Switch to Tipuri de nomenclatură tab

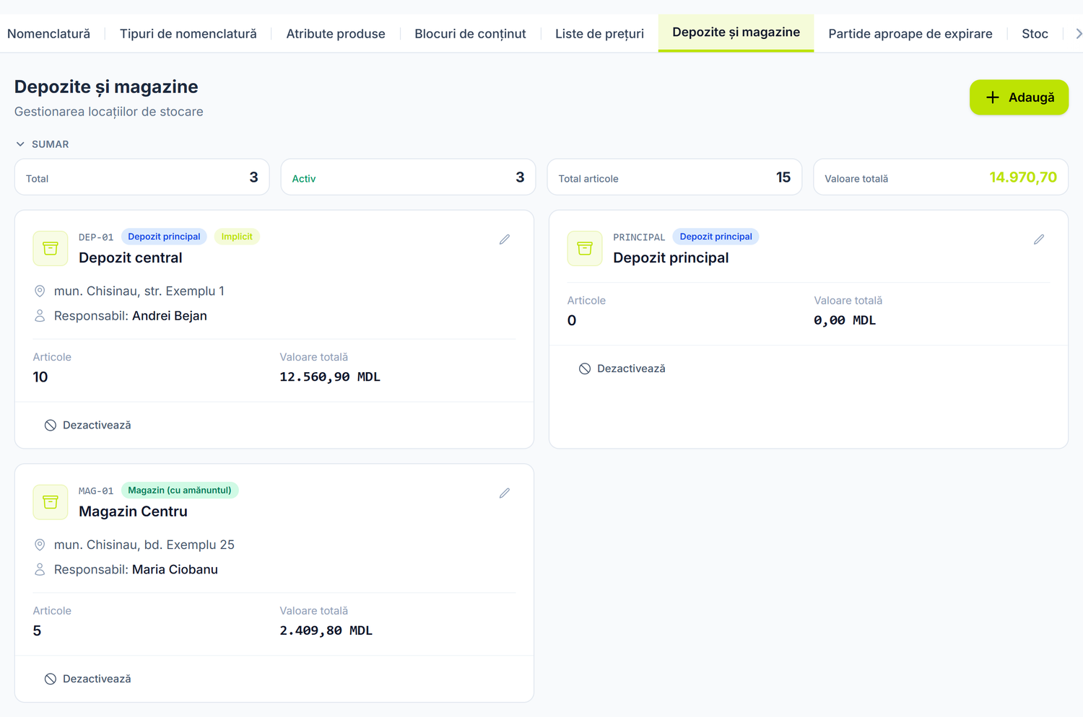(x=188, y=34)
